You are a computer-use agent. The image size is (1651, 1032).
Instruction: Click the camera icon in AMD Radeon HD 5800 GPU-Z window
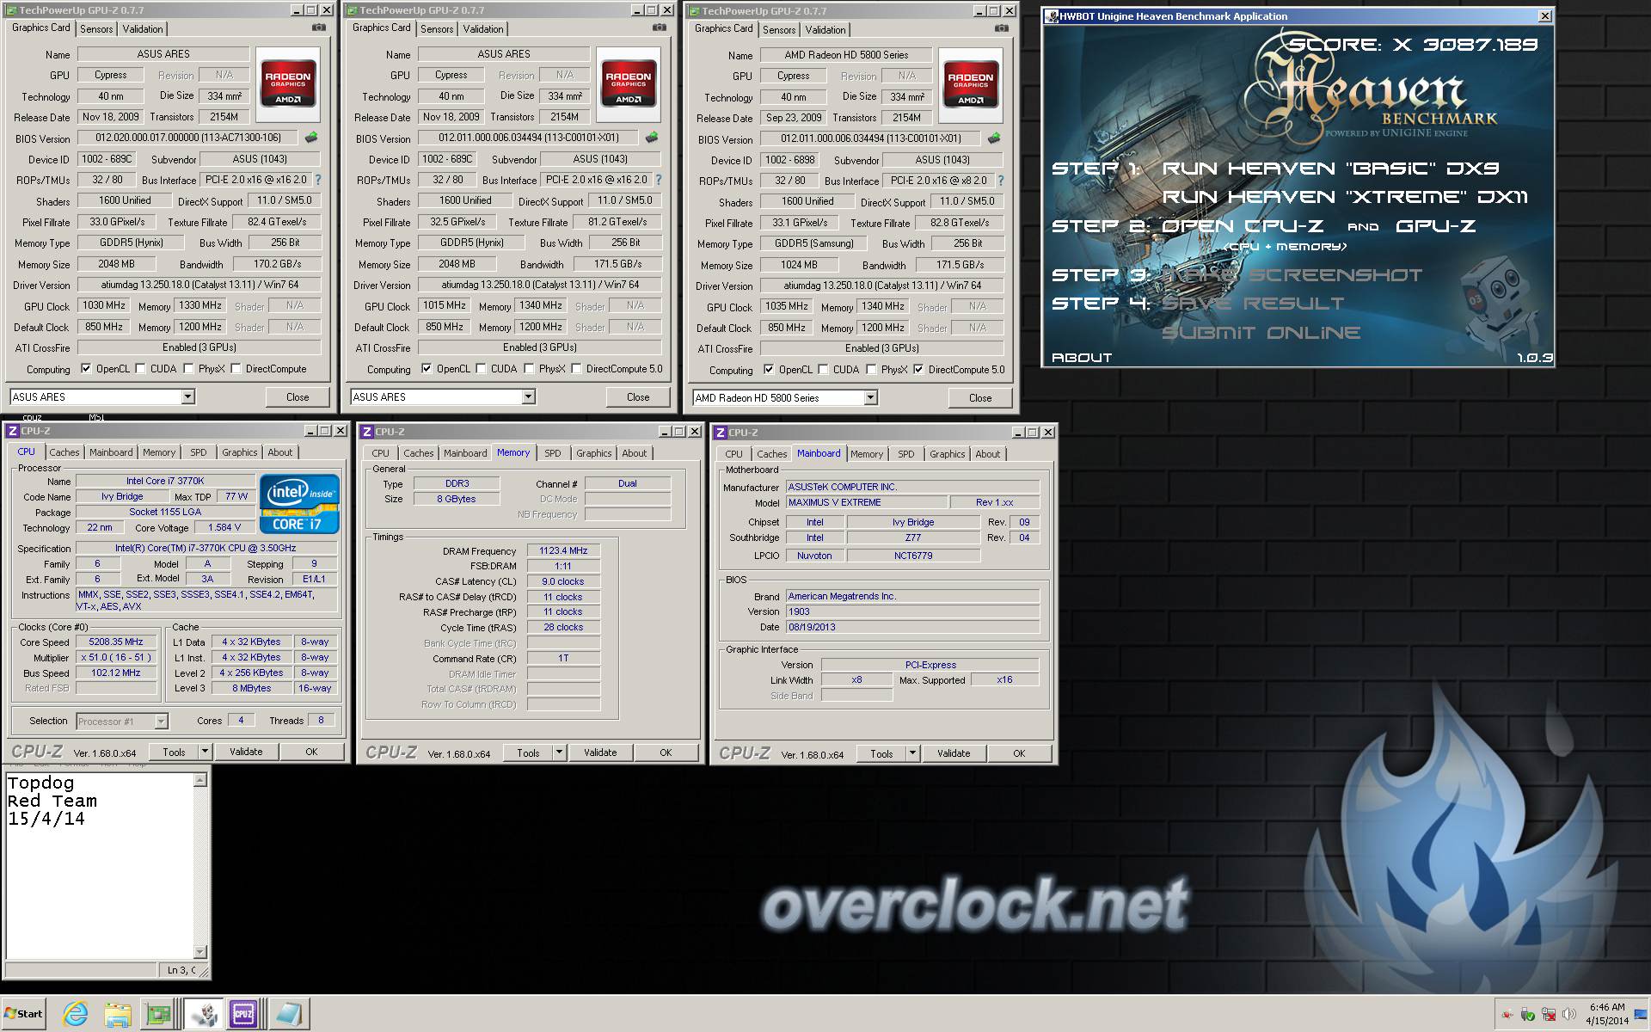click(1002, 28)
